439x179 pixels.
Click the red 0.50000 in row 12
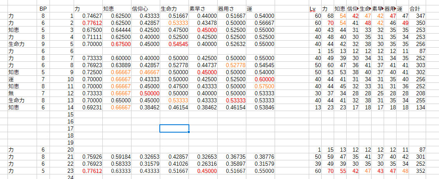coord(145,93)
